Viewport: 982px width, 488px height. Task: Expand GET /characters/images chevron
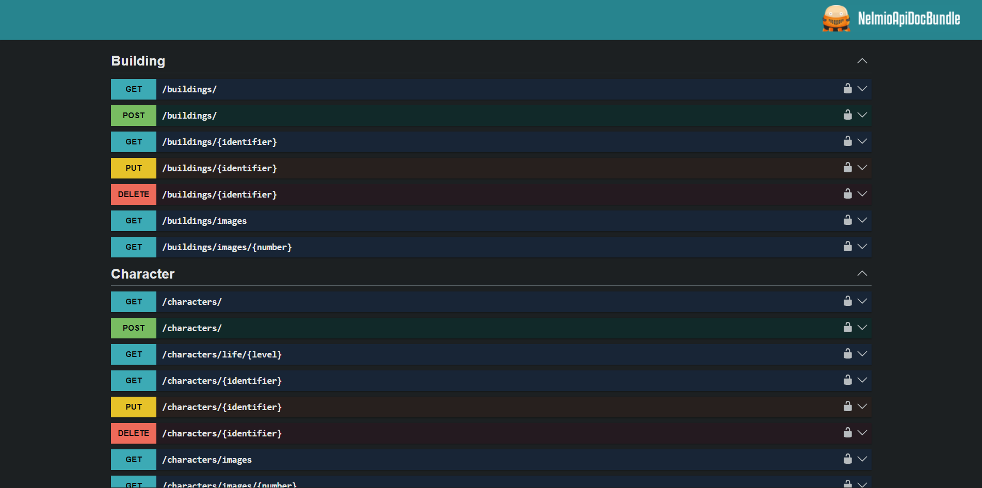(862, 459)
